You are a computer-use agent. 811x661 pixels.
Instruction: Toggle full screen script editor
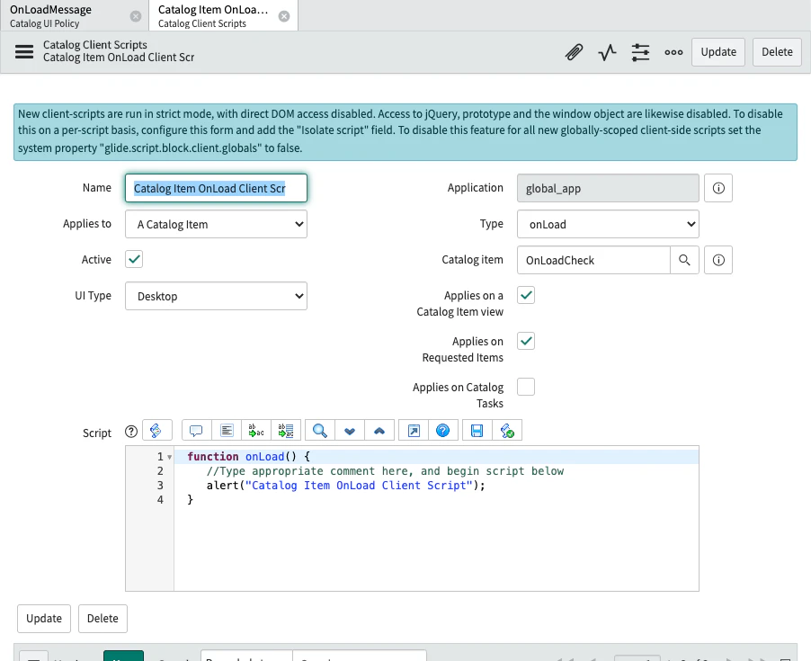tap(414, 430)
